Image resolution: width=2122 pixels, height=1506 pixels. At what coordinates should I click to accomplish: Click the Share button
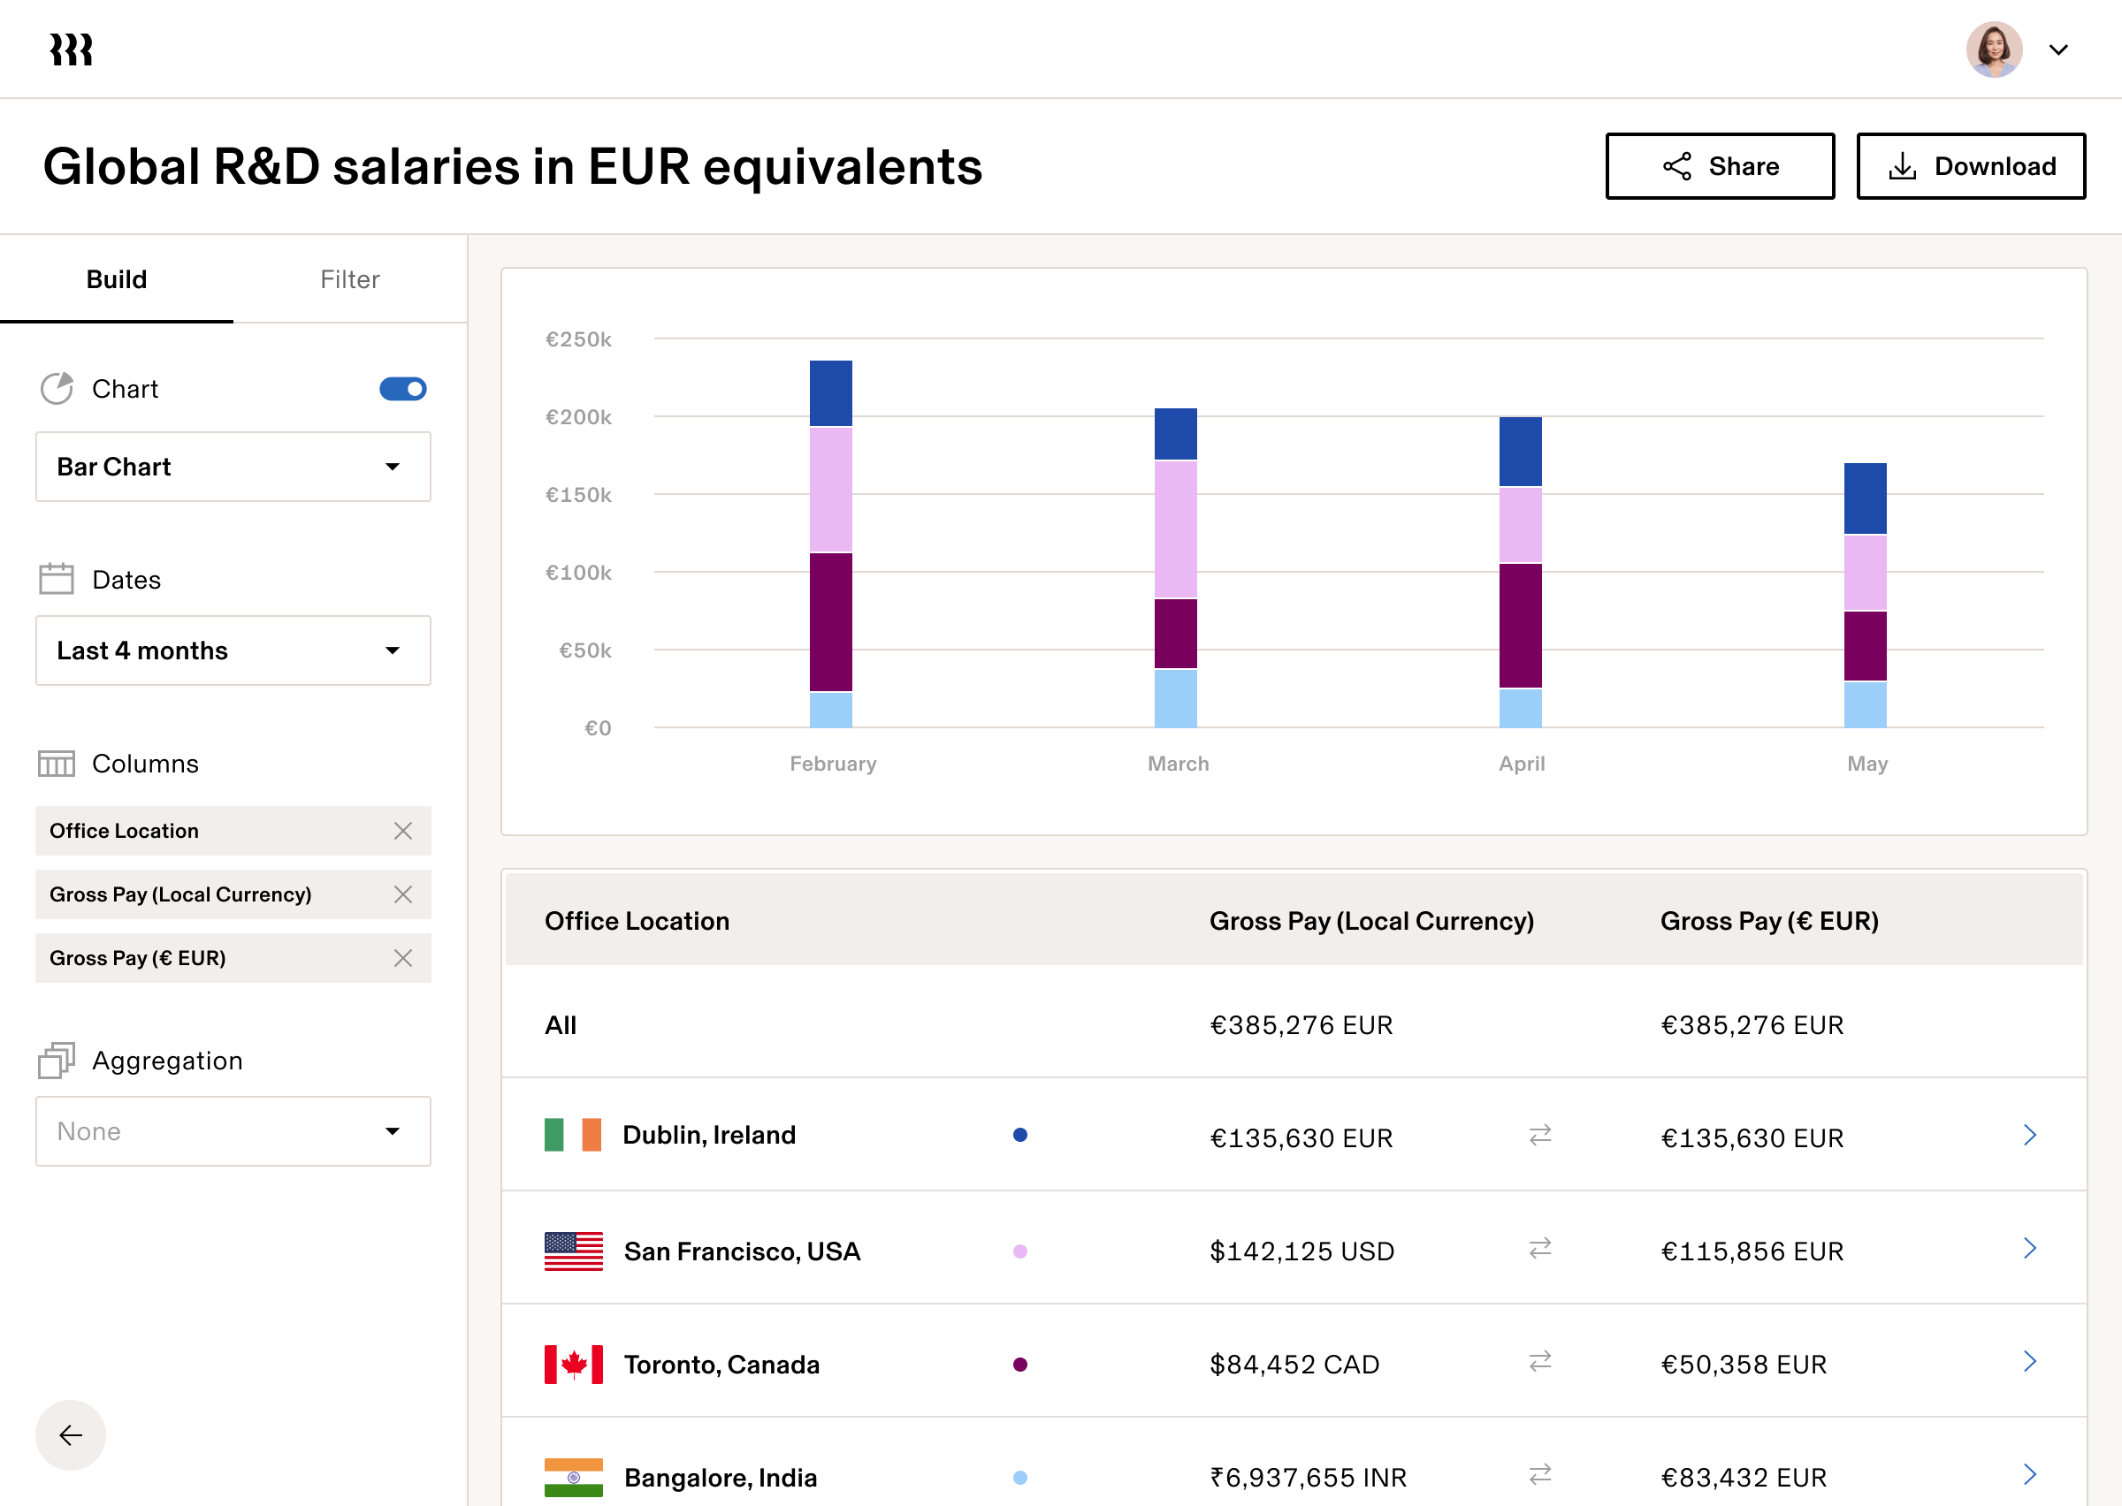1720,166
